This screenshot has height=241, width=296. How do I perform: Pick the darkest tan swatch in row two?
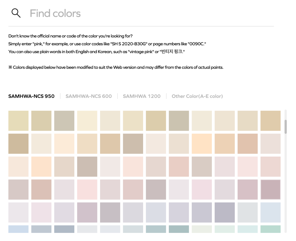[x=18, y=143]
